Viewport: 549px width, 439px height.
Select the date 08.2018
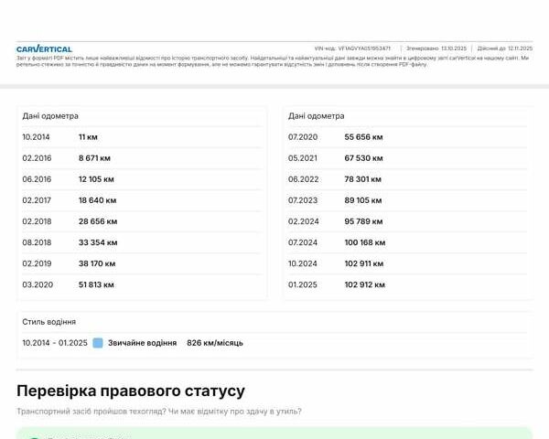(37, 242)
